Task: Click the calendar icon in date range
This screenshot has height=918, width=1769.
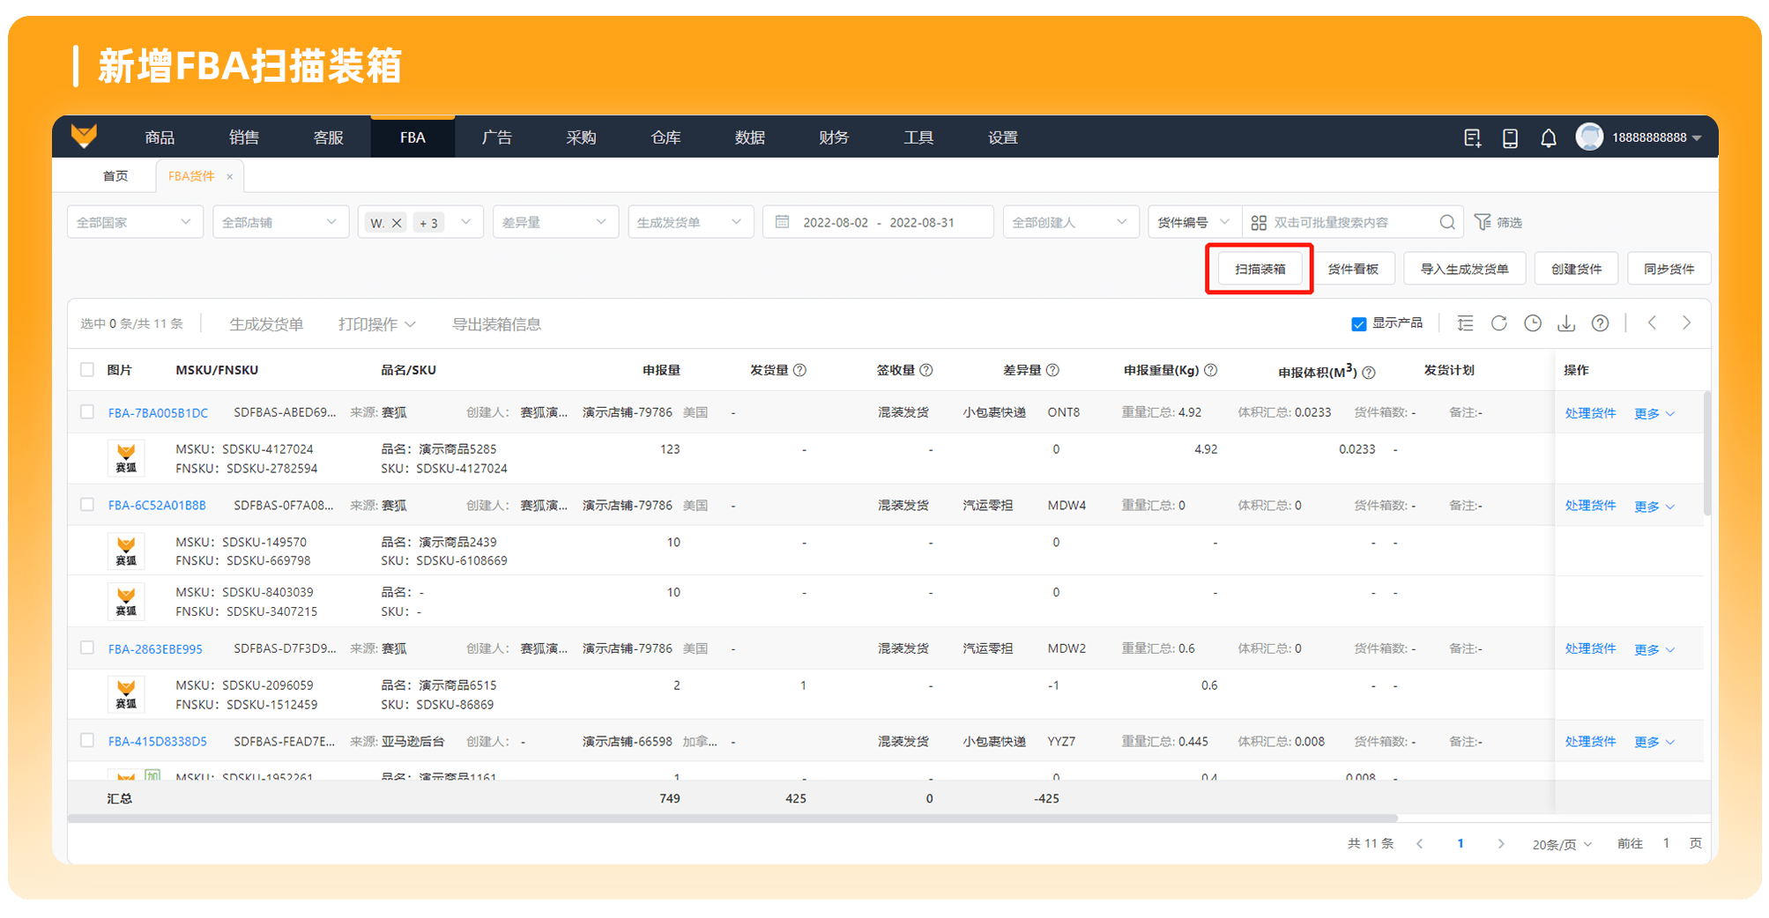Action: point(782,222)
